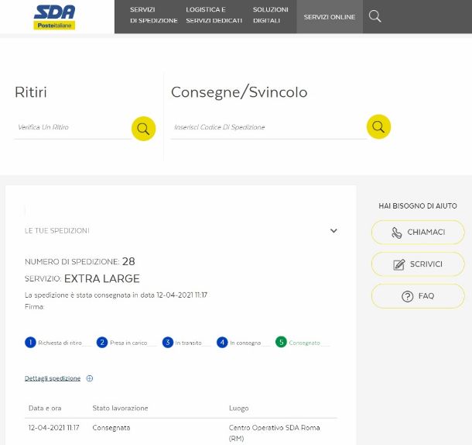Select the EXTRA LARGE service text

point(101,278)
